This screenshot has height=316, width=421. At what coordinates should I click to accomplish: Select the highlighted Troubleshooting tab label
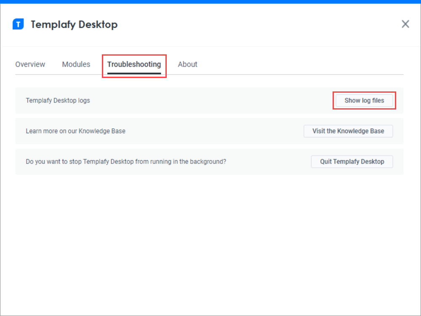pos(134,64)
